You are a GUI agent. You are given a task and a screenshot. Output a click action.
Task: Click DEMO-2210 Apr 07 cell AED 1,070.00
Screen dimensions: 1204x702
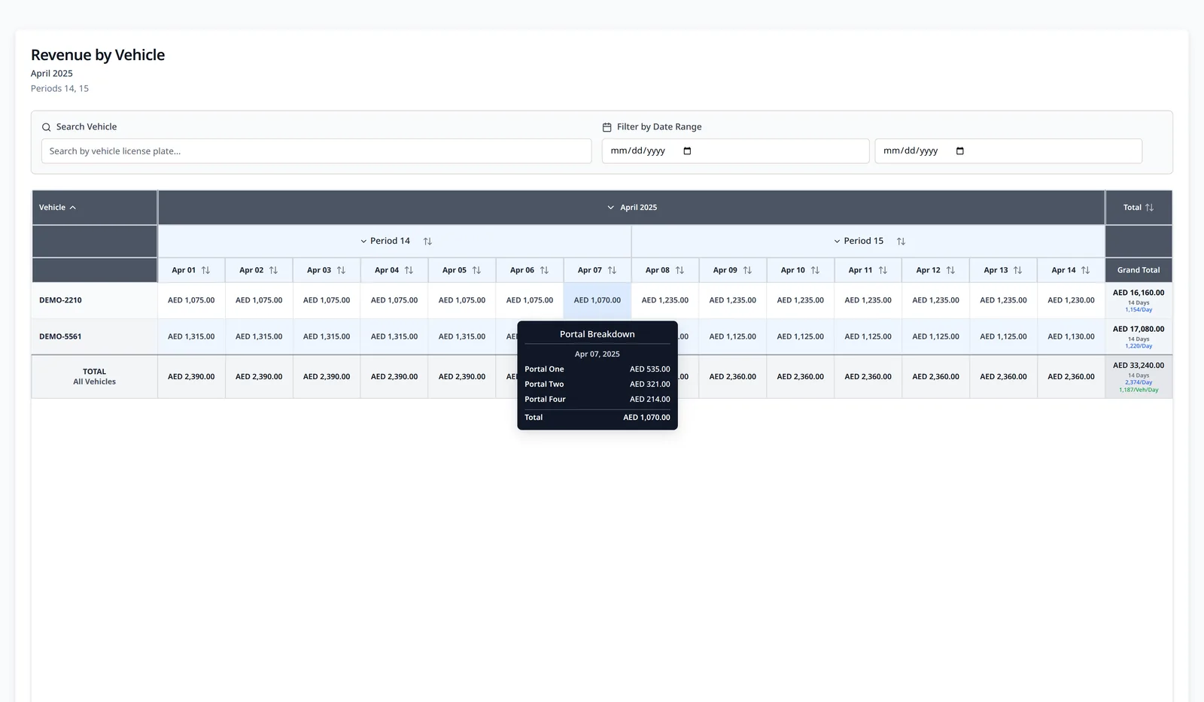point(597,300)
